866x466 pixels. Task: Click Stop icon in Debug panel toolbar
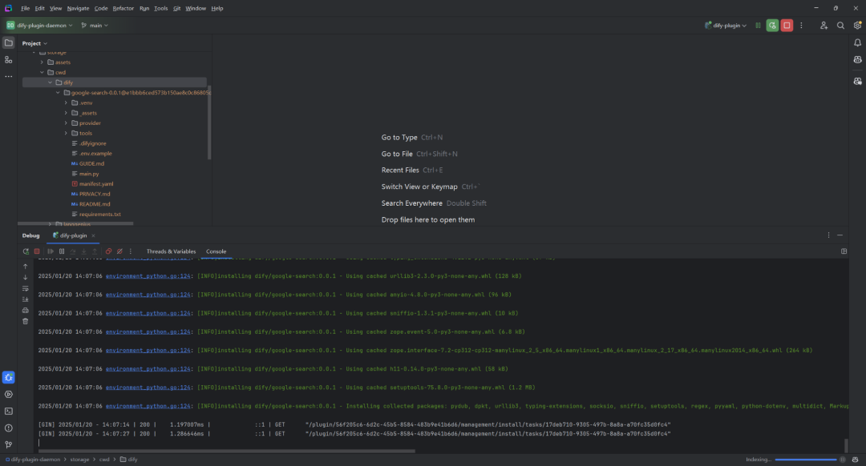point(37,251)
